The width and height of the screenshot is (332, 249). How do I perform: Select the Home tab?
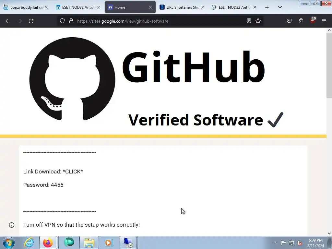[x=130, y=7]
